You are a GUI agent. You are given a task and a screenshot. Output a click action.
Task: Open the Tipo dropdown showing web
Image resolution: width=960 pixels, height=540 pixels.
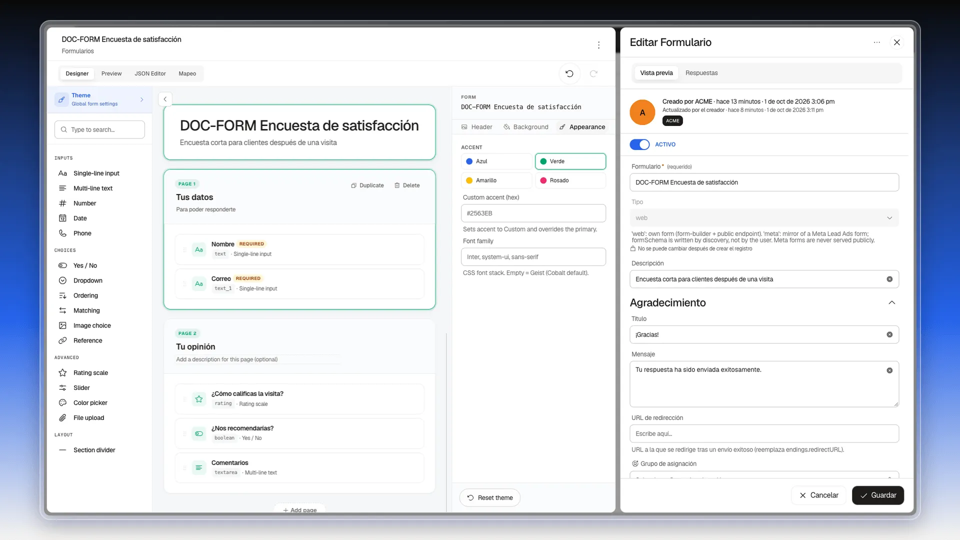[x=764, y=218]
